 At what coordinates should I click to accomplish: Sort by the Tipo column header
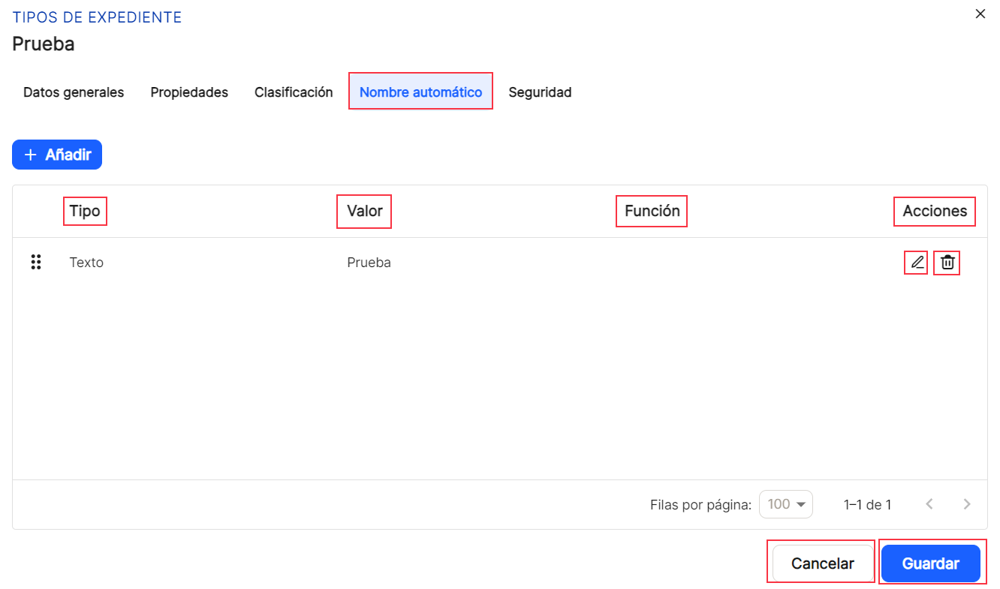[85, 211]
